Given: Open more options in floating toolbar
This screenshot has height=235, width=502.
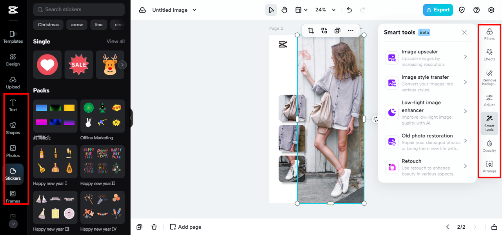Looking at the screenshot, I should (351, 31).
